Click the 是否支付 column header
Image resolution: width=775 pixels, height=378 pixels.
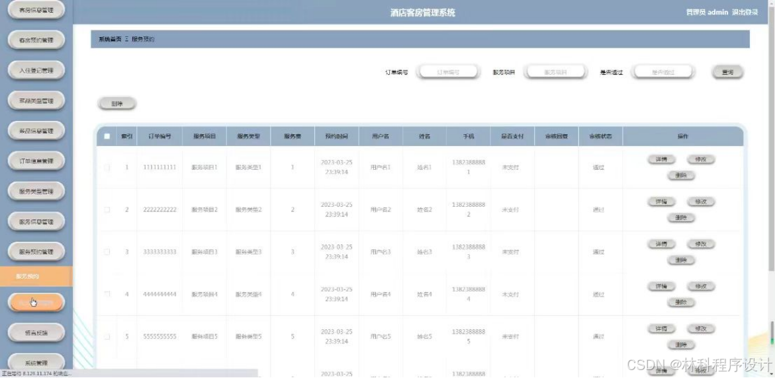coord(512,136)
